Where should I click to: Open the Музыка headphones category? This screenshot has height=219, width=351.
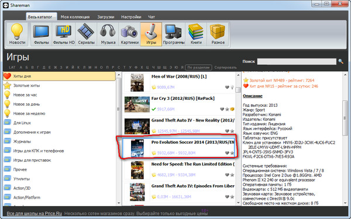point(108,34)
